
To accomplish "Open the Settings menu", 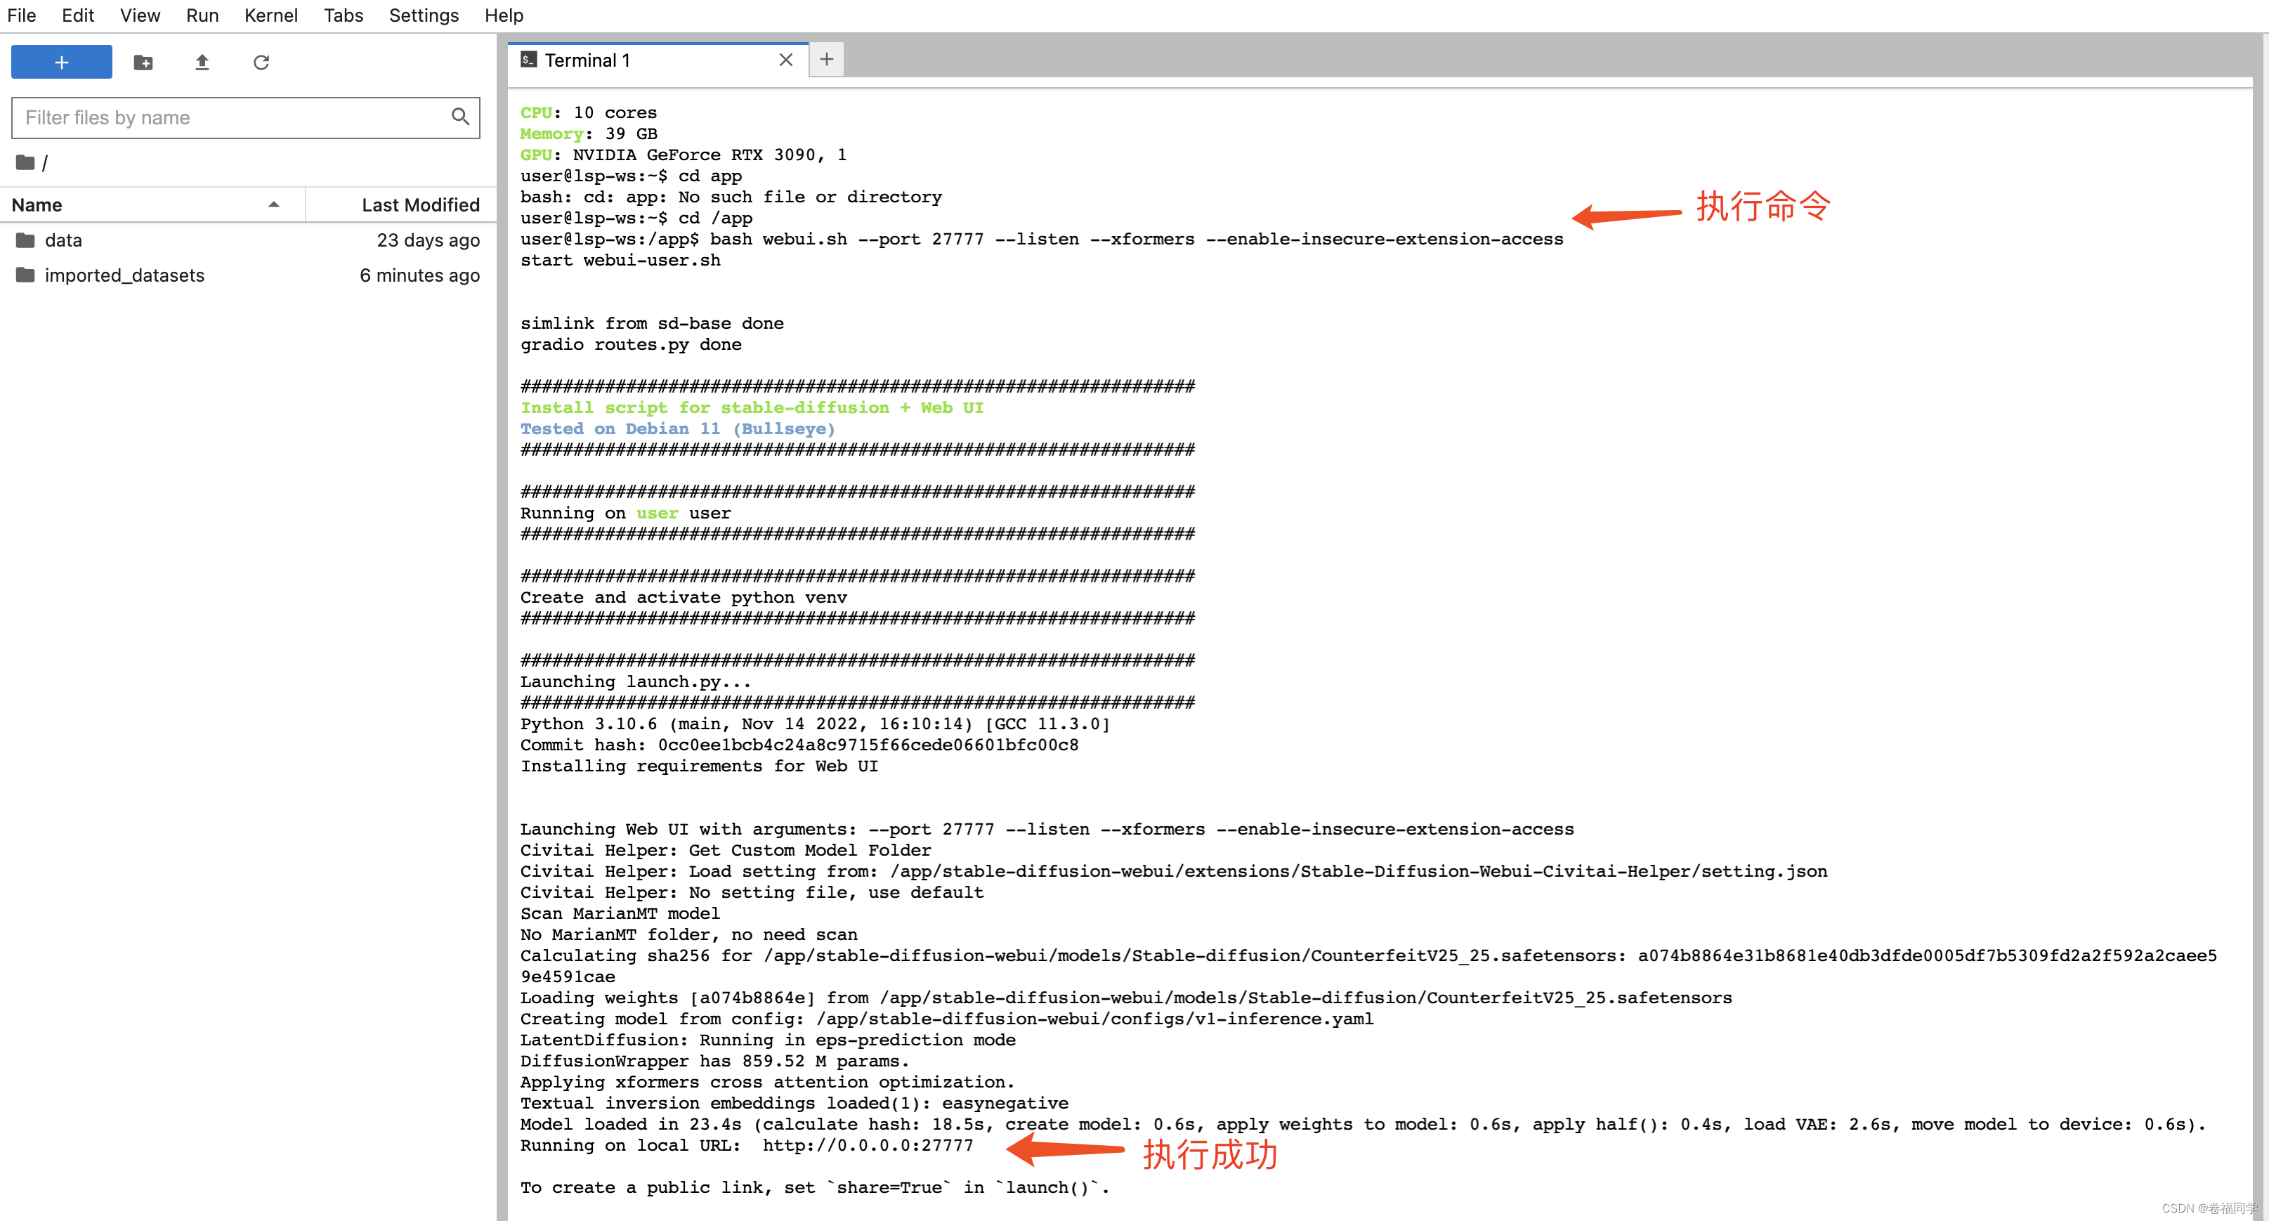I will click(x=424, y=15).
